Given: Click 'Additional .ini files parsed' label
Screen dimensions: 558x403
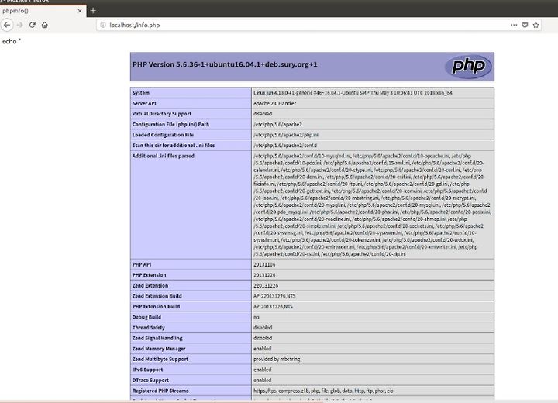Looking at the screenshot, I should pos(164,156).
